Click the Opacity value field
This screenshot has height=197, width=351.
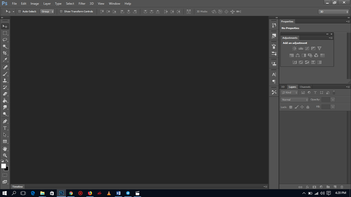(326, 100)
